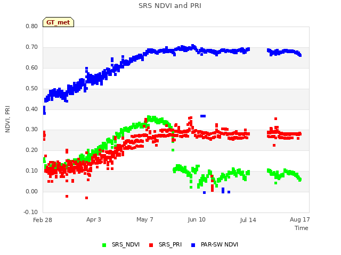
Task: Click the 0.50 y-axis tick label
Action: click(x=32, y=89)
